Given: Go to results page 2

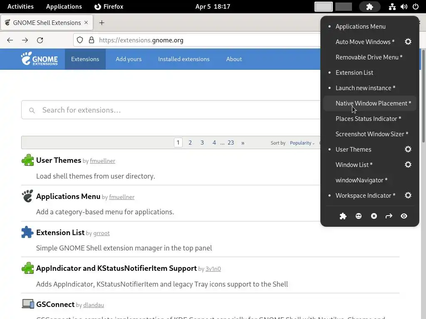Looking at the screenshot, I should [x=190, y=142].
